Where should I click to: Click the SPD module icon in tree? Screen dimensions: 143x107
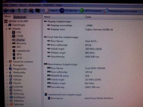(14, 47)
